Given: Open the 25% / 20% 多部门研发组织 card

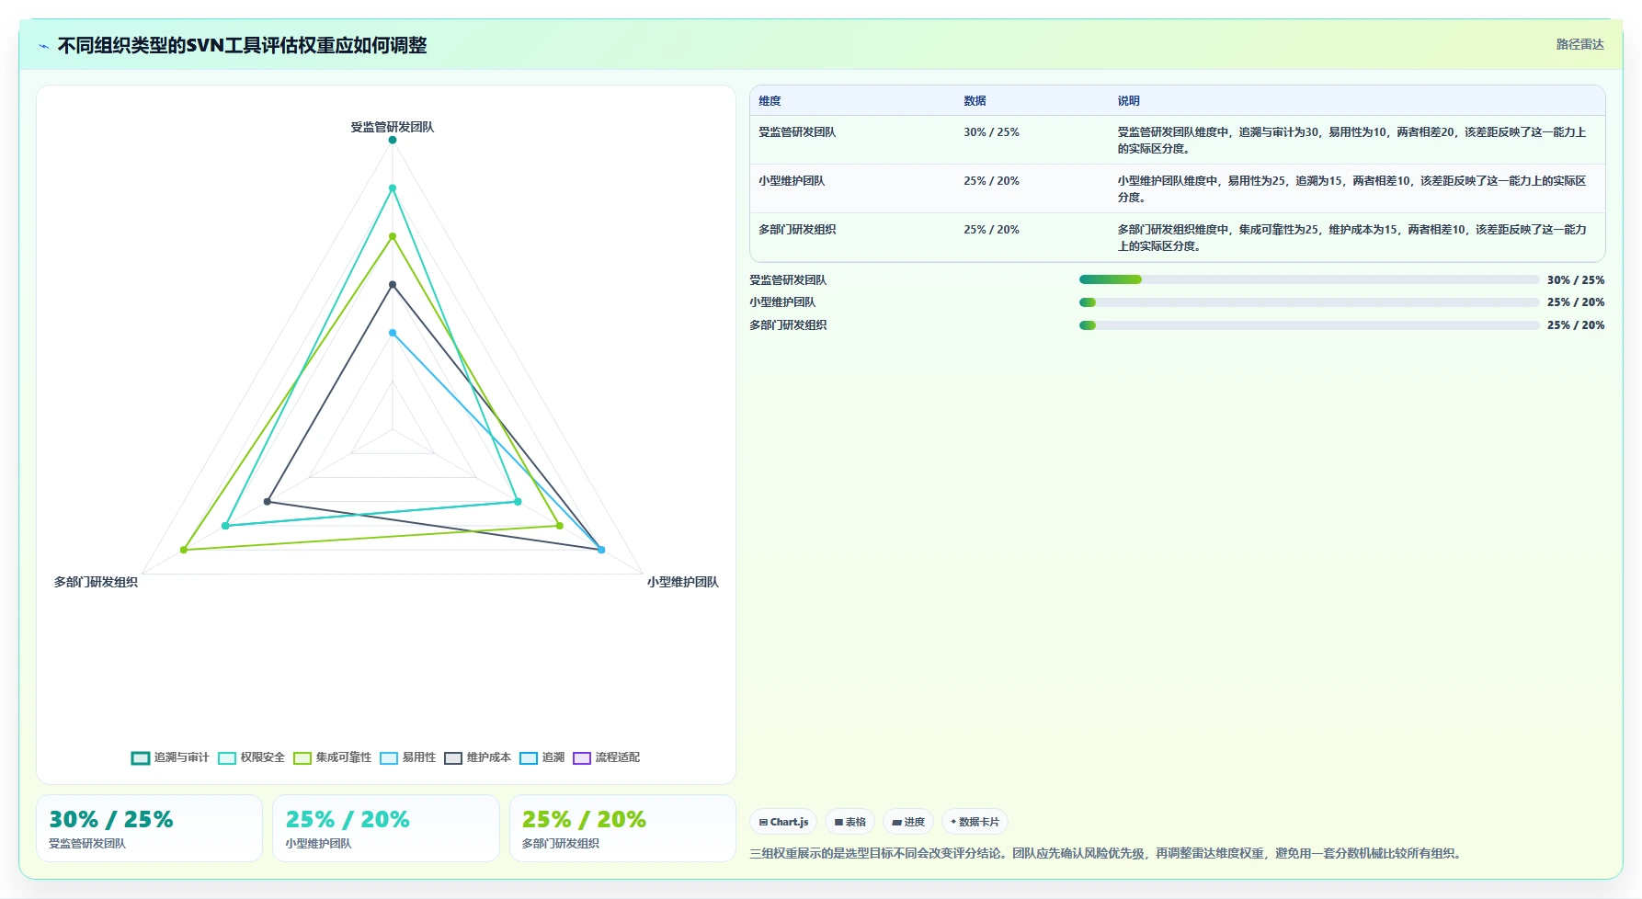Looking at the screenshot, I should (x=622, y=828).
